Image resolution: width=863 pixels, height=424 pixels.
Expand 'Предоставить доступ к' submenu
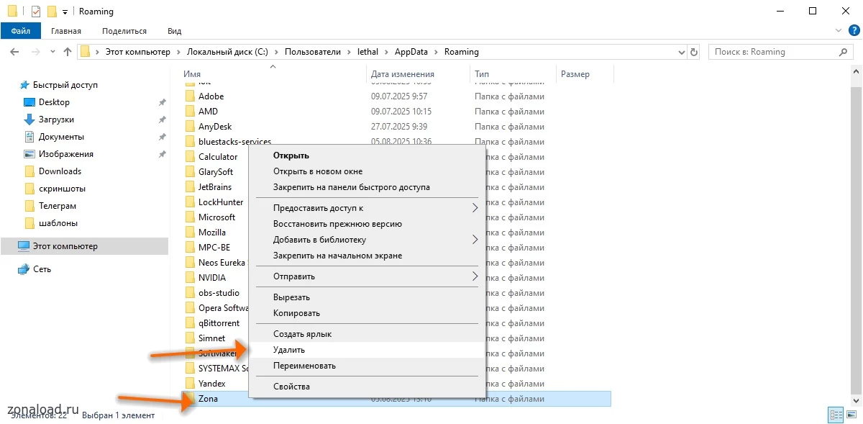coord(367,208)
